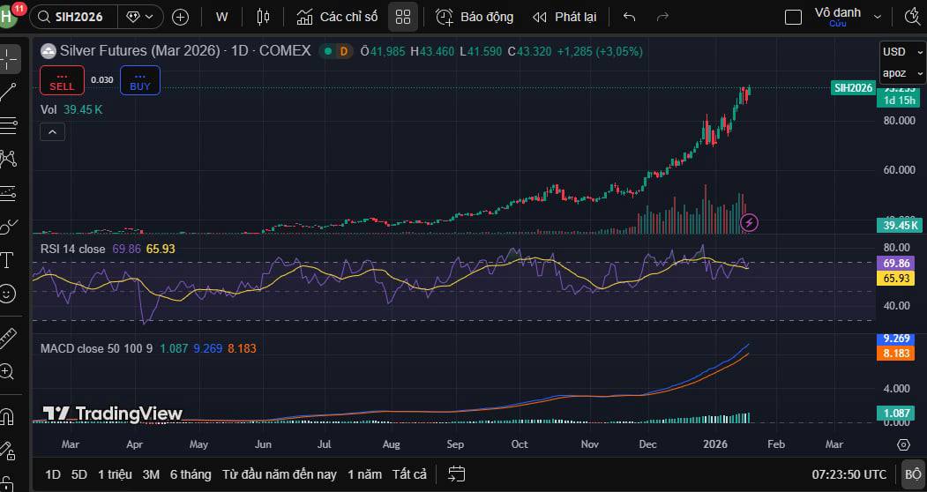
Task: Open the layout templates grid icon
Action: (x=402, y=17)
